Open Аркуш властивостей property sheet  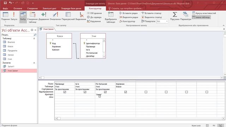[204, 13]
